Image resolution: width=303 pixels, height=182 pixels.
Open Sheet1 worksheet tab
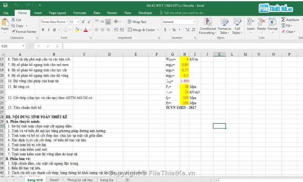click(54, 180)
